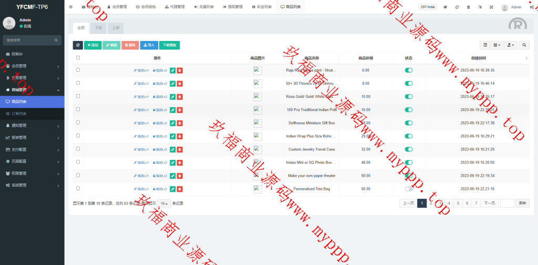This screenshot has width=538, height=265.
Task: Click the home icon in top right toolbar
Action: point(446,7)
